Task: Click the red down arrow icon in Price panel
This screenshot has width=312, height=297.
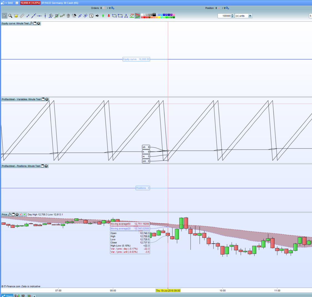Action: pos(21,214)
